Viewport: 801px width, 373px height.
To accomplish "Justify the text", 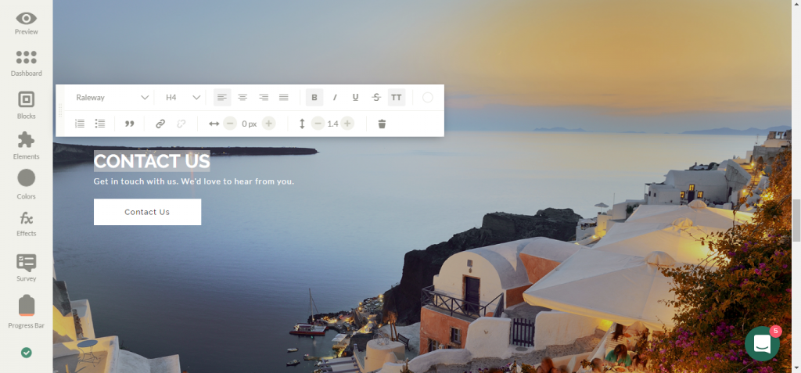I will [x=284, y=98].
